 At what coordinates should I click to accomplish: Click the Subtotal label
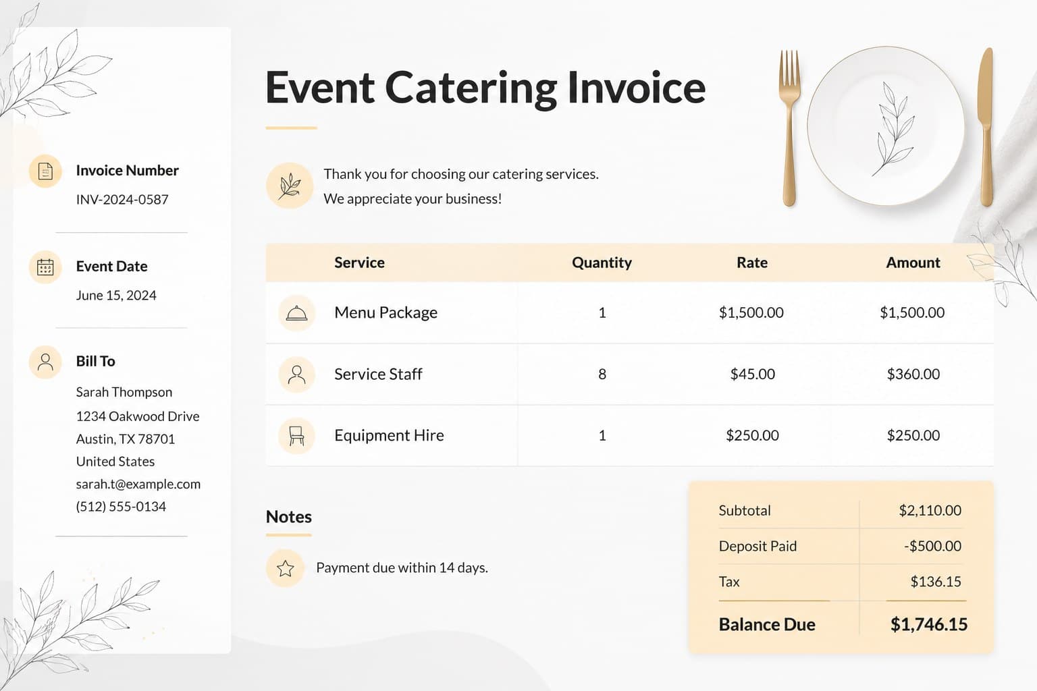point(745,511)
